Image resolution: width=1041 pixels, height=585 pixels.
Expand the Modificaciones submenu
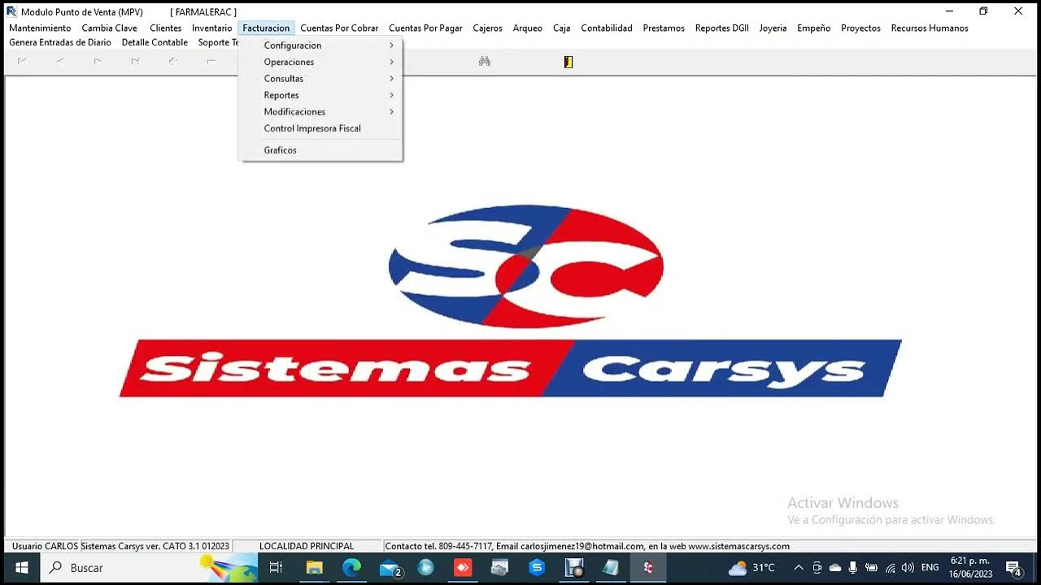[320, 112]
